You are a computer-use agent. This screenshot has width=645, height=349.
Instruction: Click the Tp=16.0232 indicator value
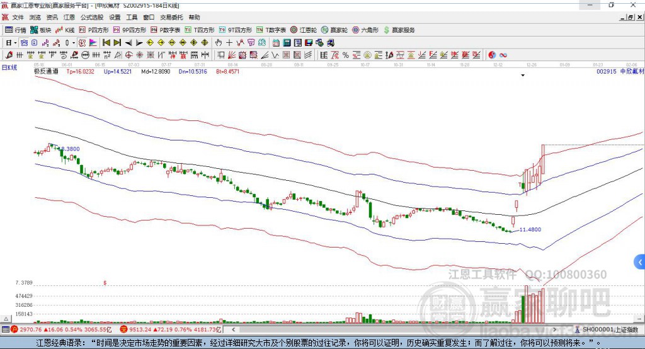80,72
